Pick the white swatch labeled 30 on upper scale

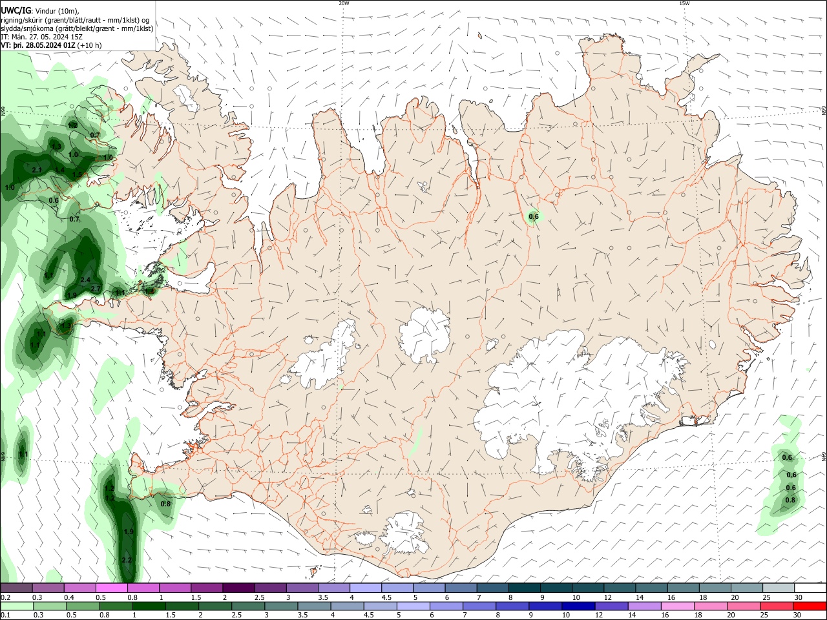tap(810, 588)
